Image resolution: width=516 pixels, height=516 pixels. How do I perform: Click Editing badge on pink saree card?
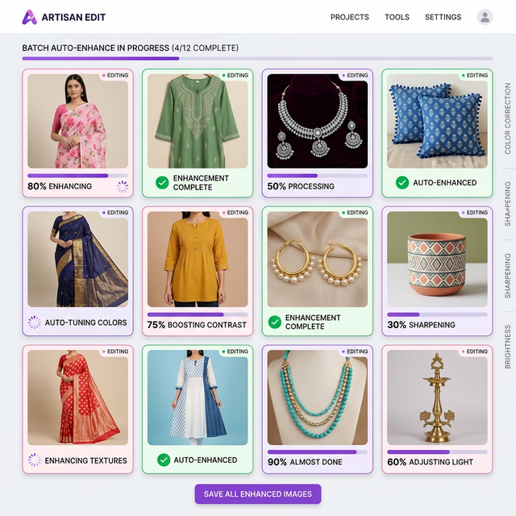115,75
